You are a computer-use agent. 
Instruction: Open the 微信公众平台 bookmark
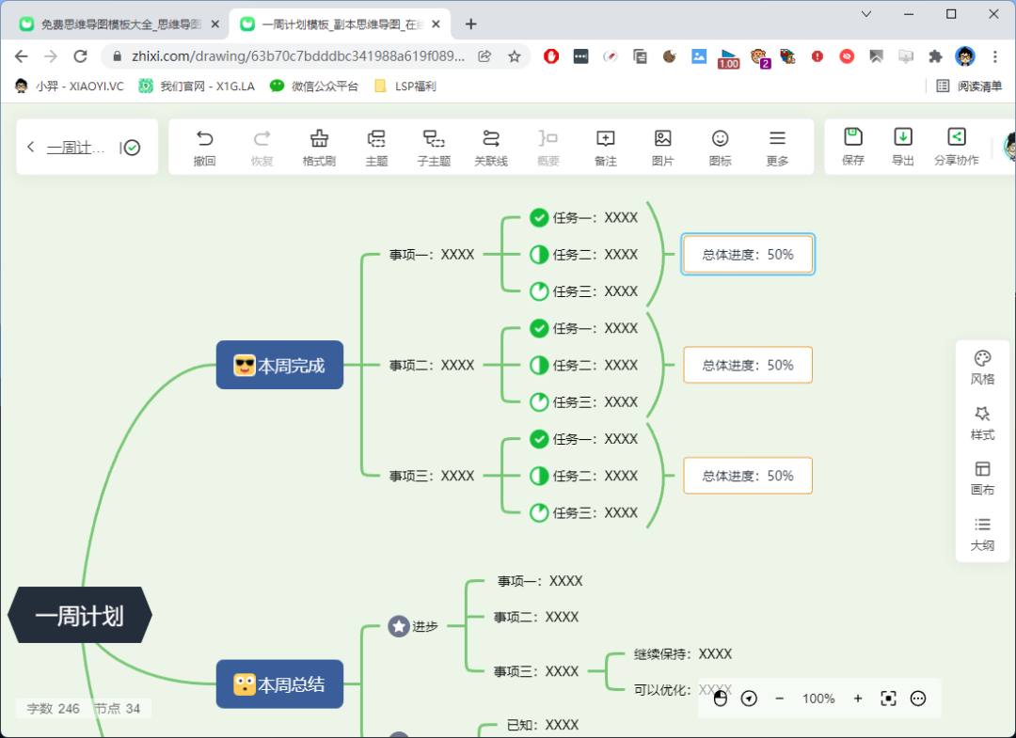314,86
